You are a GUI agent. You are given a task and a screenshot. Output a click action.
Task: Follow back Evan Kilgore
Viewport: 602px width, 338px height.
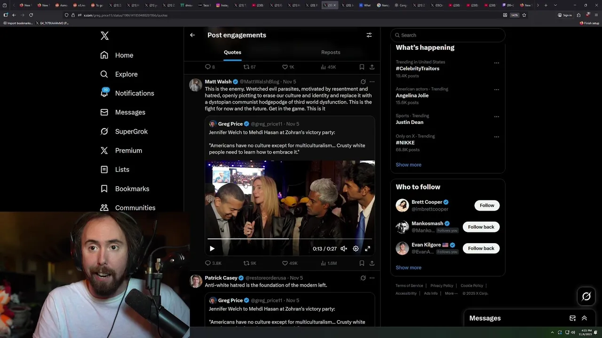click(x=481, y=248)
